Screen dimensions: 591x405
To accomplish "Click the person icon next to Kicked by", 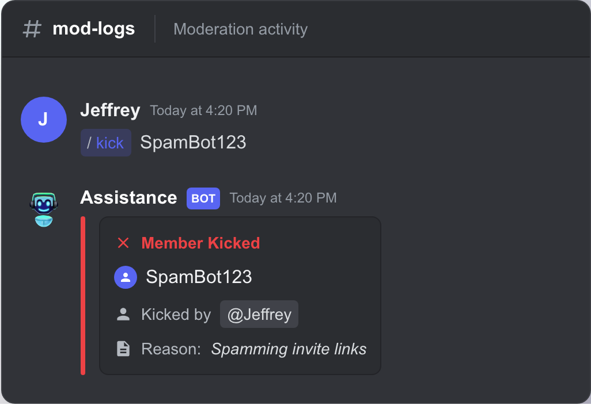I will coord(123,314).
